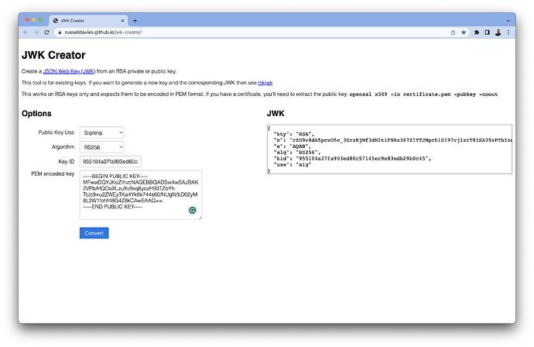The height and width of the screenshot is (347, 534).
Task: Click inside the PEM encoded key textarea
Action: (141, 195)
